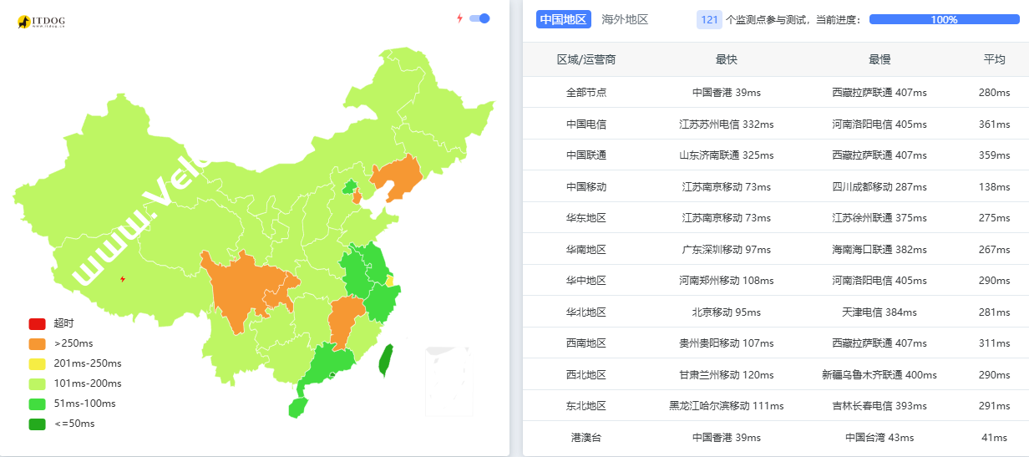The height and width of the screenshot is (457, 1029).
Task: Click the red lightning bolt icon beside the switch
Action: pos(459,18)
